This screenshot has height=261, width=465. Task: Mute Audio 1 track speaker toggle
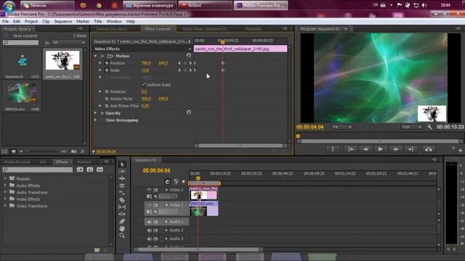point(149,222)
